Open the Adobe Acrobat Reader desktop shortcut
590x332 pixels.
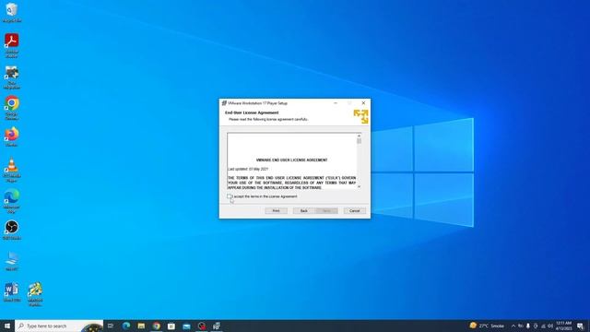(x=12, y=45)
